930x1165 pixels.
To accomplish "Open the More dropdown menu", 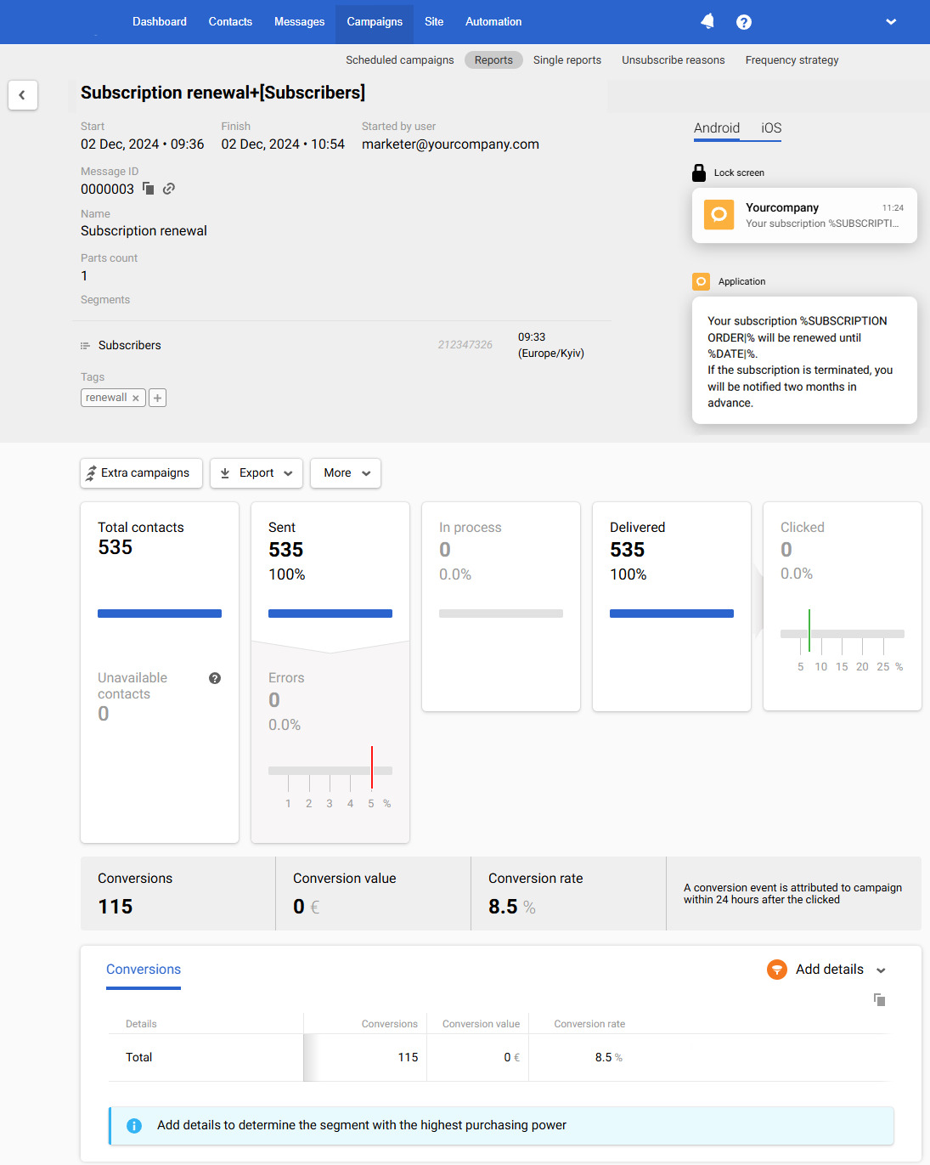I will click(x=345, y=473).
